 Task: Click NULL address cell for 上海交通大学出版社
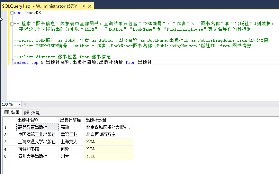(109, 142)
